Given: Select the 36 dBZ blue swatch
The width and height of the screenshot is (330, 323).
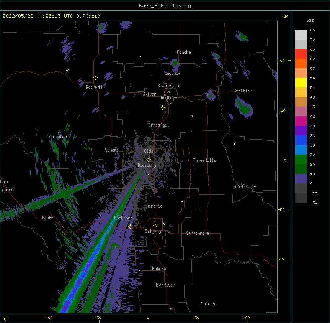Looking at the screenshot, I should click(301, 140).
